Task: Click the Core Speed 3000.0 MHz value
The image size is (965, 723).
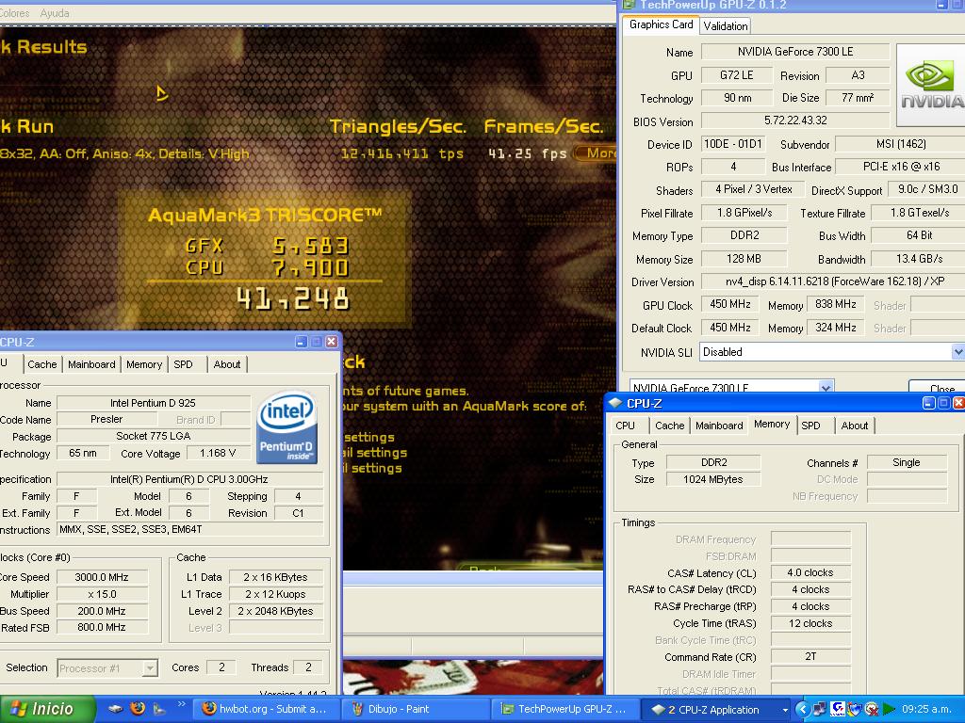Action: click(102, 577)
